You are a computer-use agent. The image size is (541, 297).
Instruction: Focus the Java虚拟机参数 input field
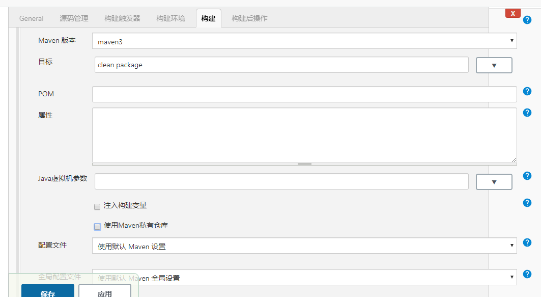pos(281,181)
